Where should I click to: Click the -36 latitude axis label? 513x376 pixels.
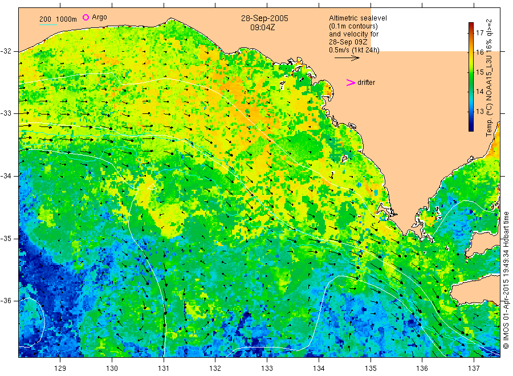(6, 300)
